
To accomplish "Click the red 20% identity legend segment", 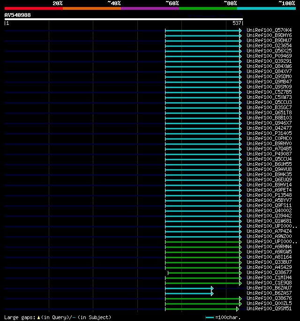I will point(34,8).
